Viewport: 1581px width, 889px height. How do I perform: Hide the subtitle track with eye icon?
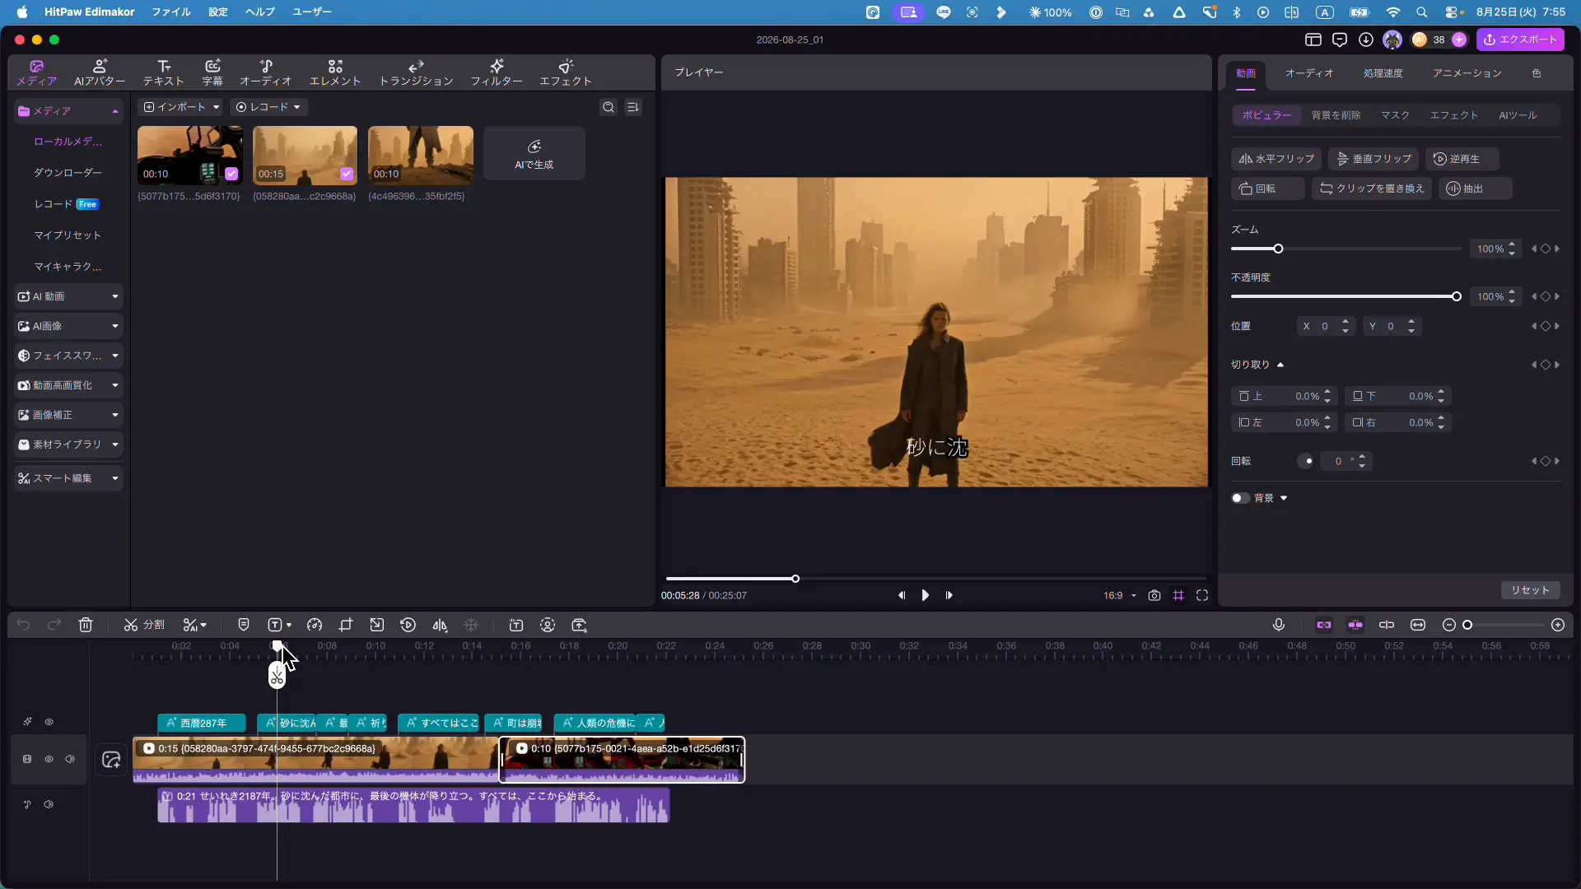[49, 722]
